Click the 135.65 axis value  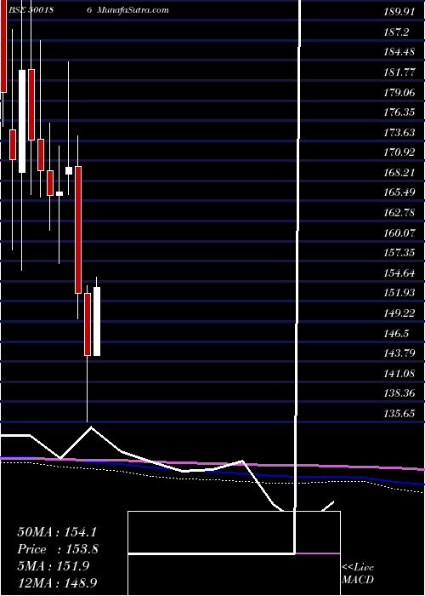[x=399, y=414]
